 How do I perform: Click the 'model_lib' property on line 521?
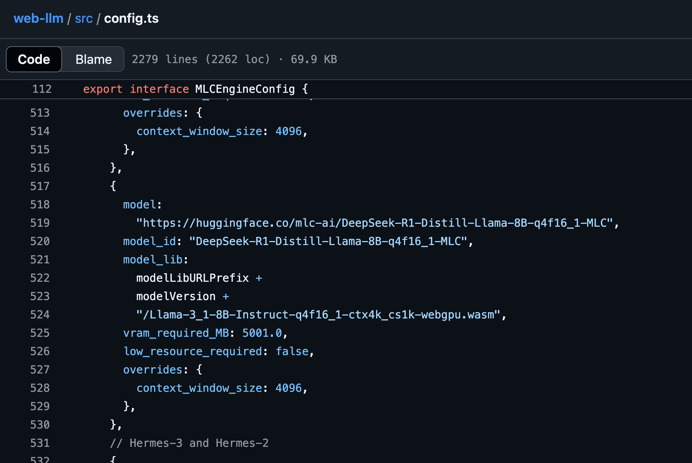click(153, 259)
